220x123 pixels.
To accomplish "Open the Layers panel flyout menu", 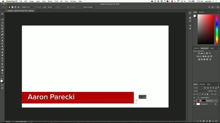I will coord(219,84).
